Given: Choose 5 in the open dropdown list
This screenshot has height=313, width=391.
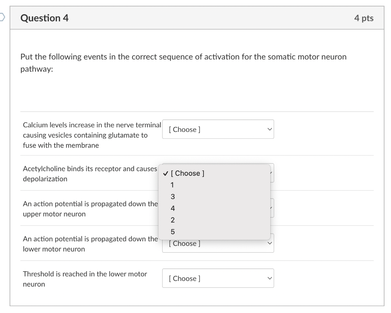Looking at the screenshot, I should click(x=173, y=232).
